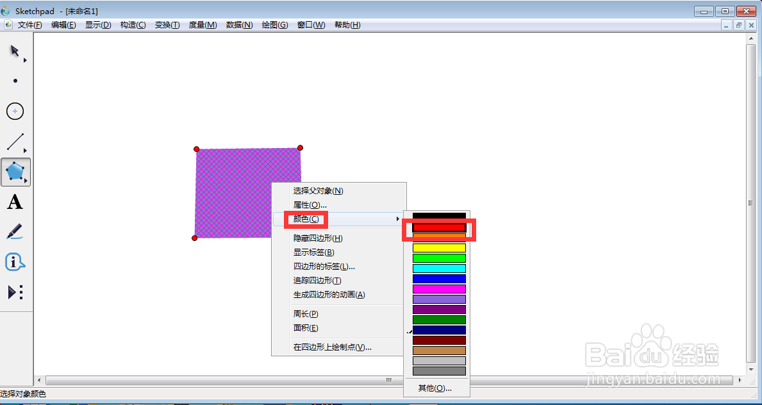This screenshot has height=405, width=762.
Task: Choose 生成四边形的动画(A)
Action: pyautogui.click(x=339, y=295)
